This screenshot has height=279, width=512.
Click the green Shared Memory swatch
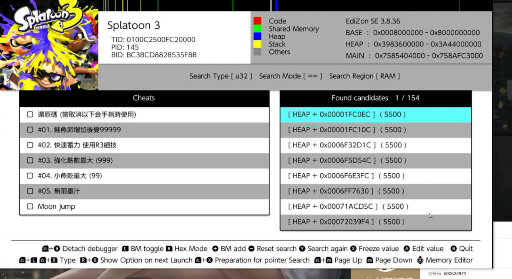(257, 29)
